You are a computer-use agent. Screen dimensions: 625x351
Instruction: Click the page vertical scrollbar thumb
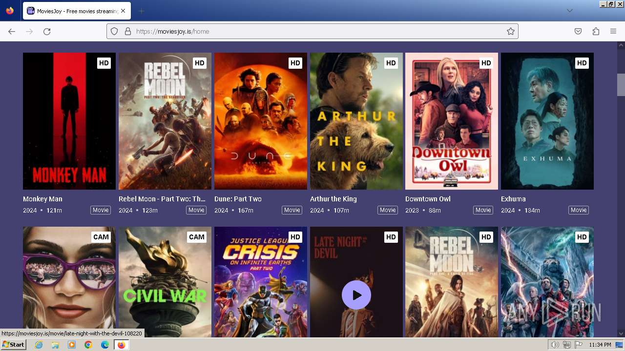coord(621,85)
